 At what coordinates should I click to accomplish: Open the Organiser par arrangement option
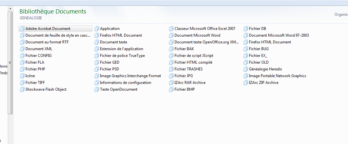click(x=341, y=14)
